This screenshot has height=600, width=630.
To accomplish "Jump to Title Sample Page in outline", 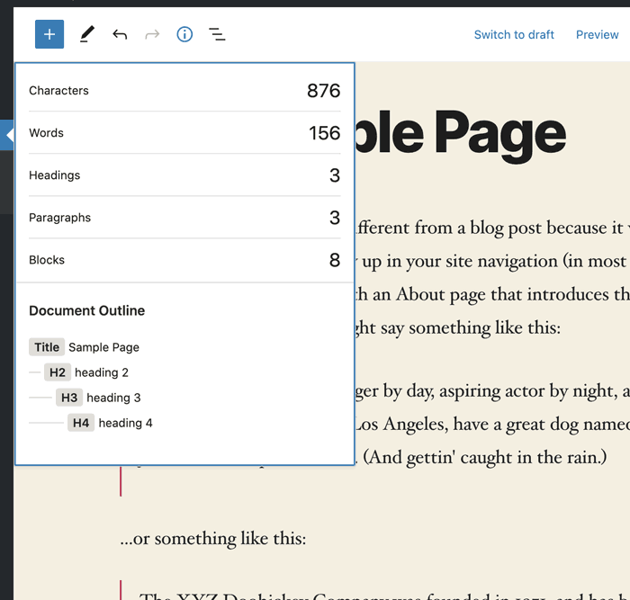I will pyautogui.click(x=85, y=347).
